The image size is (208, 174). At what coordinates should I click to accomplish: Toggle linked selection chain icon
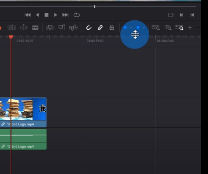[100, 28]
